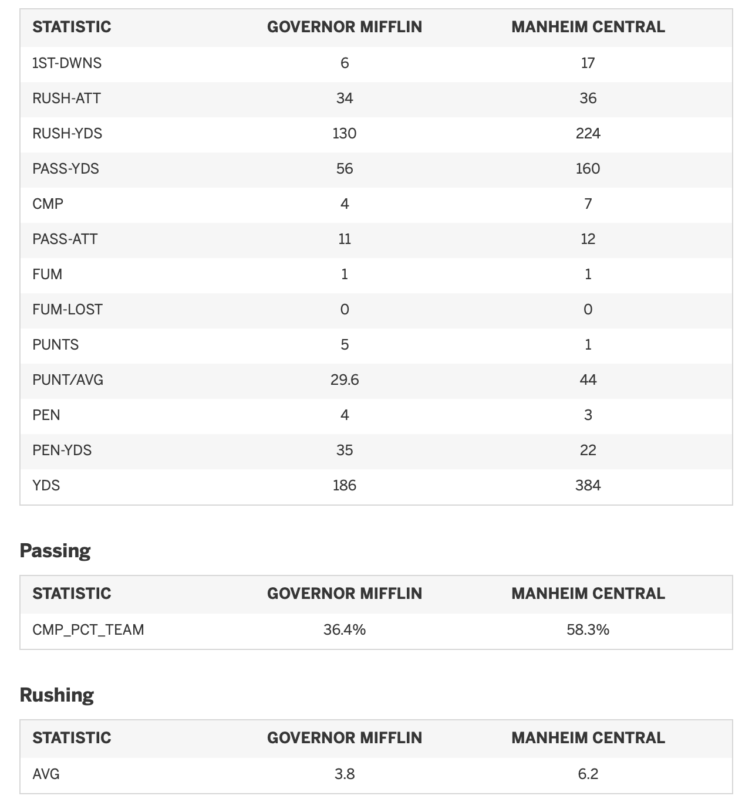Click the PEN-YDS row label
The height and width of the screenshot is (806, 742).
point(62,450)
